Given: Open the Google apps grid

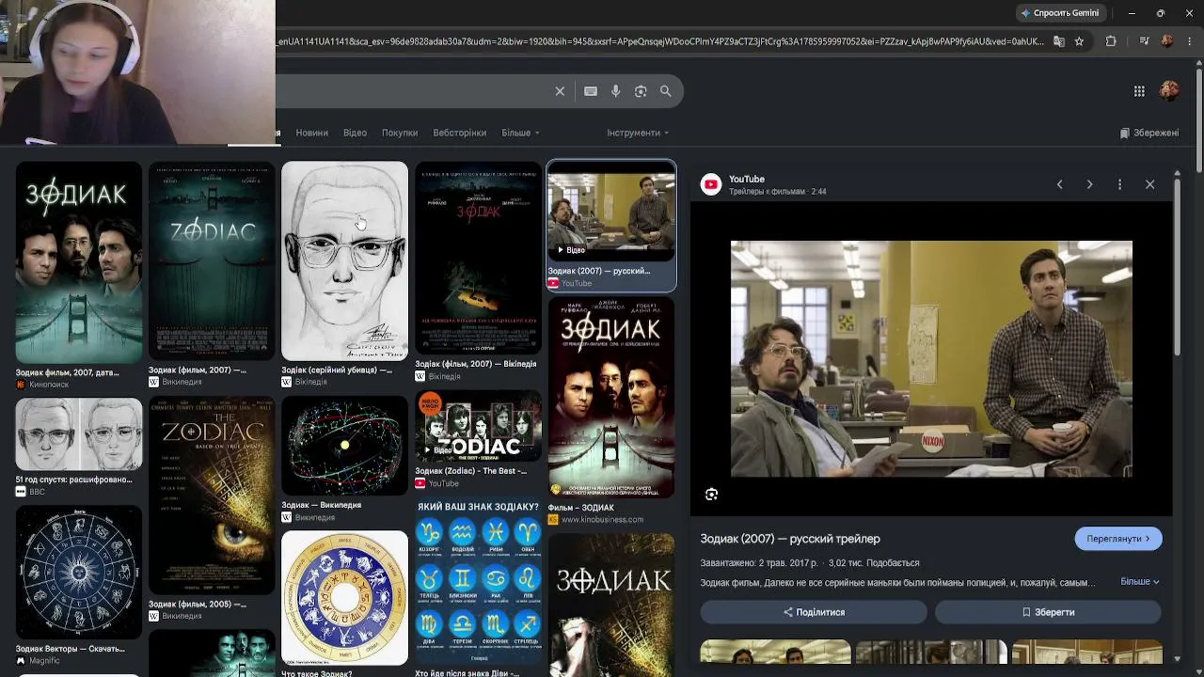Looking at the screenshot, I should click(x=1139, y=91).
